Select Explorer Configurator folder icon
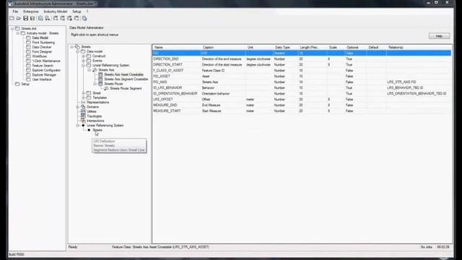The image size is (462, 260). (x=29, y=70)
